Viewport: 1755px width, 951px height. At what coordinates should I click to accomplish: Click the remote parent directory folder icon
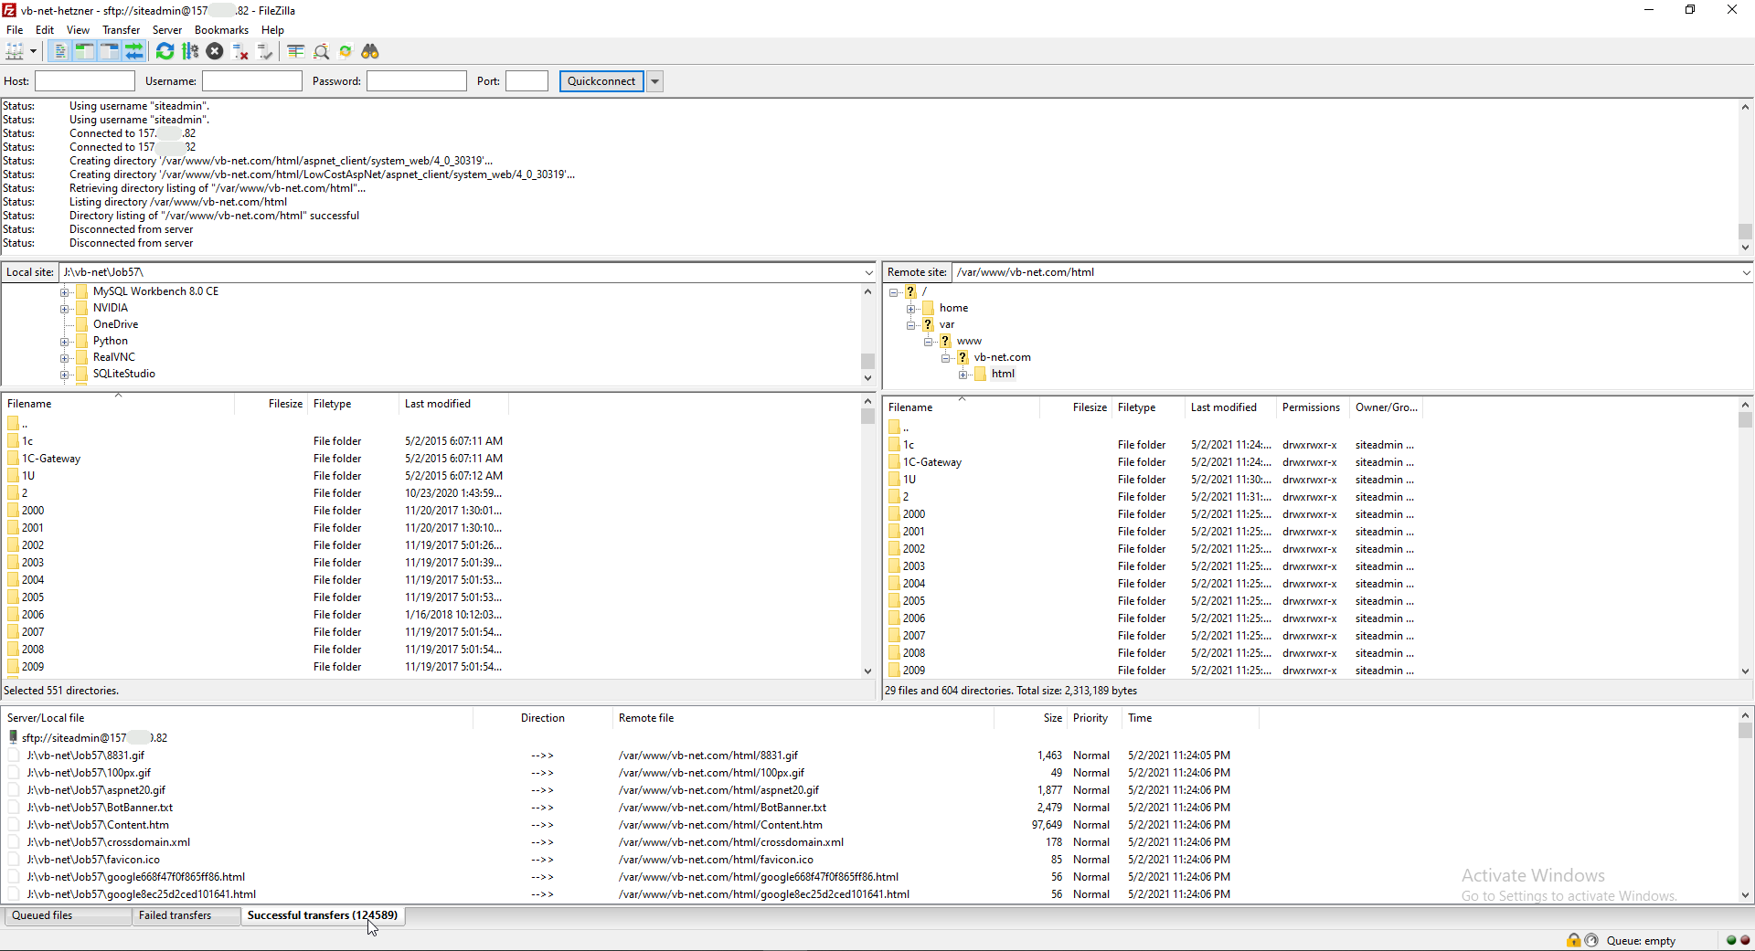(x=895, y=428)
